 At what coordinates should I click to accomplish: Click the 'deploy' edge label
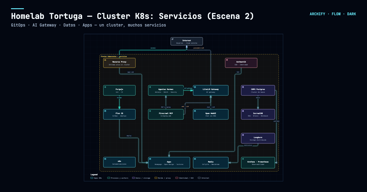click(129, 136)
